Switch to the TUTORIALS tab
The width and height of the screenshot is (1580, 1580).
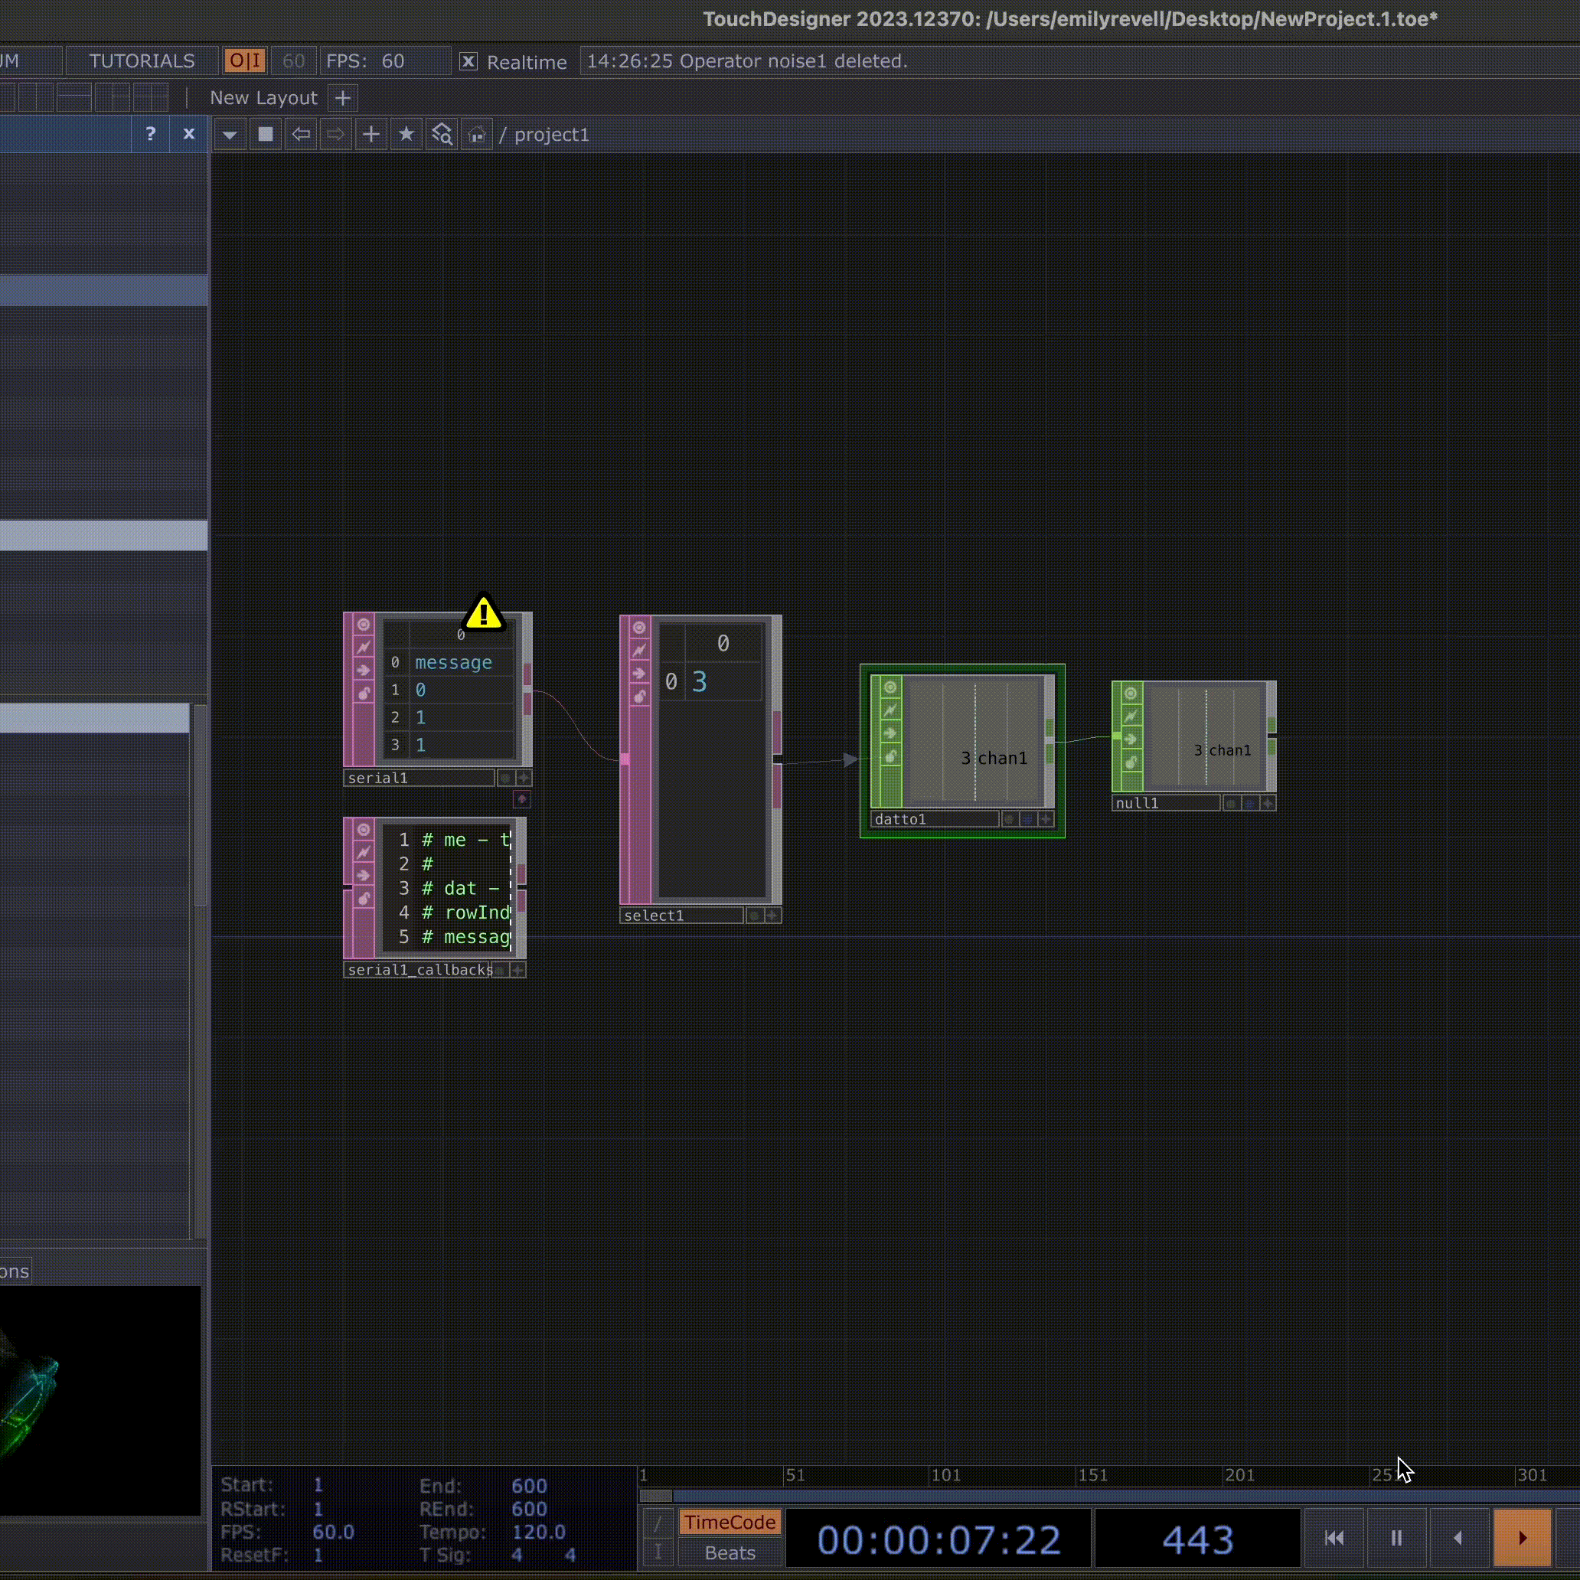(141, 60)
